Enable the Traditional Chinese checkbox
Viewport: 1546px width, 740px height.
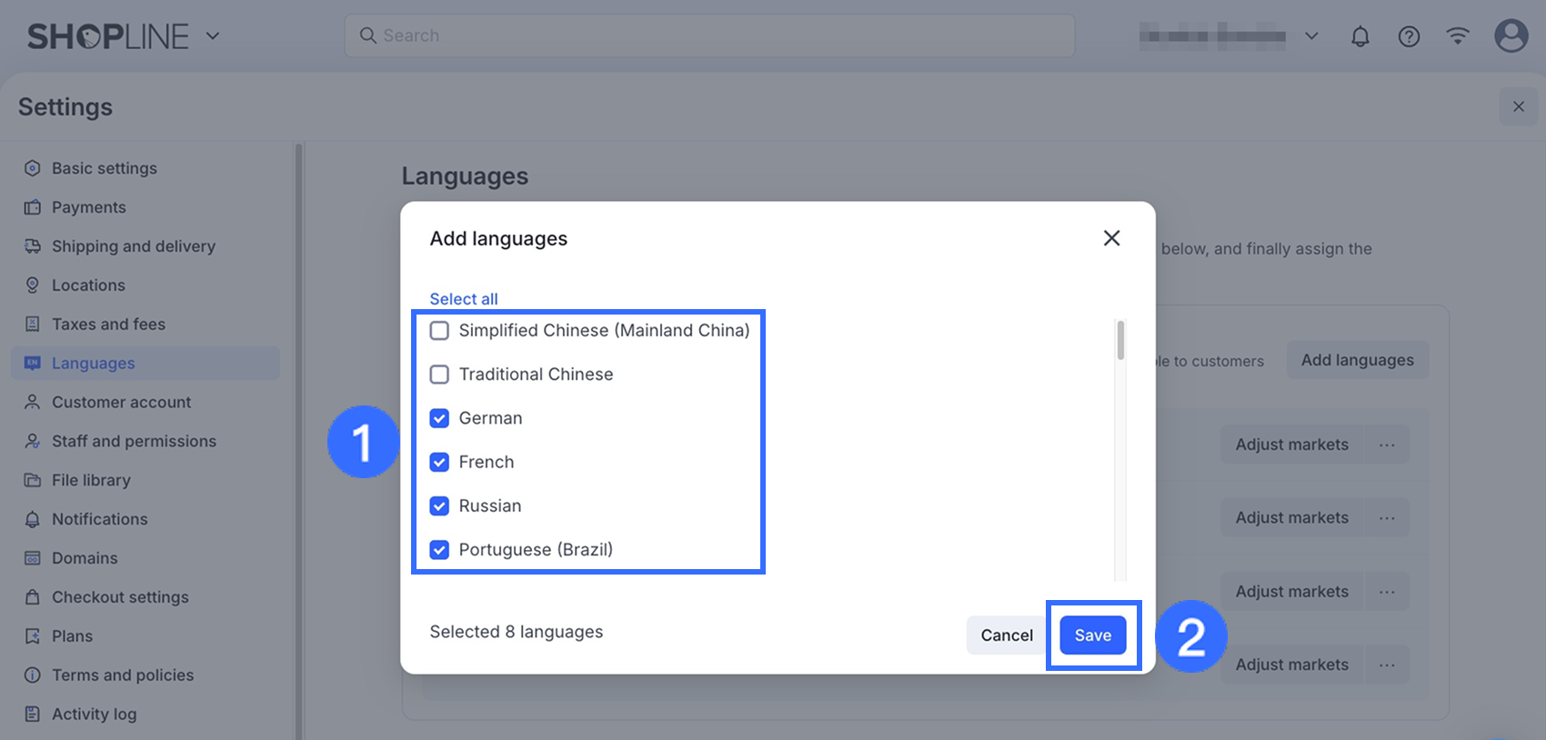pyautogui.click(x=439, y=375)
